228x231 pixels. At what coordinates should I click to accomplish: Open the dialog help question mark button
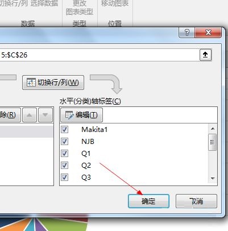tap(186, 32)
